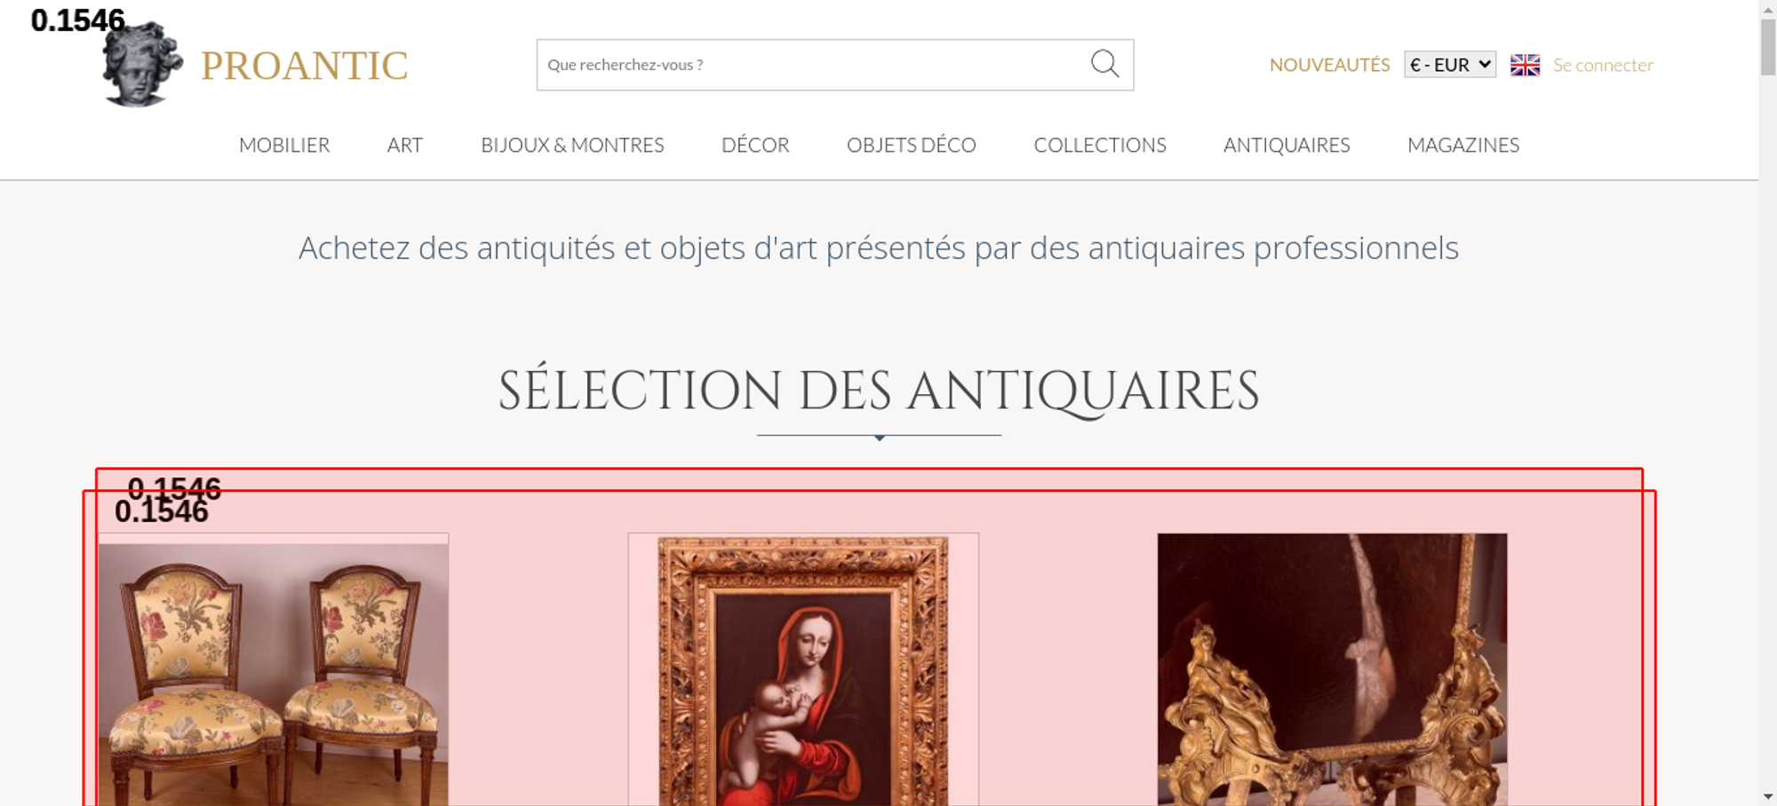Open the MOBILIER menu
This screenshot has height=806, width=1777.
pyautogui.click(x=284, y=145)
